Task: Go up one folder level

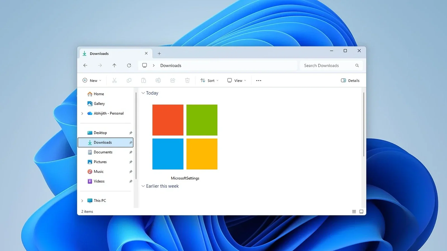Action: 114,65
